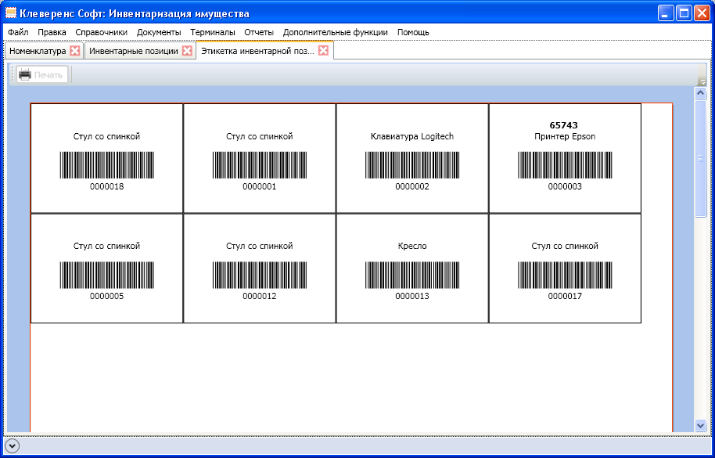The image size is (715, 458).
Task: Select the Принтер Epson label 0000003
Action: coord(565,159)
